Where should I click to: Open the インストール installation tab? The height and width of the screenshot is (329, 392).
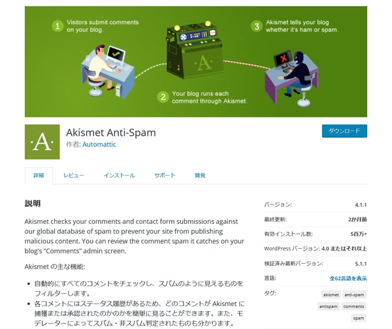120,176
